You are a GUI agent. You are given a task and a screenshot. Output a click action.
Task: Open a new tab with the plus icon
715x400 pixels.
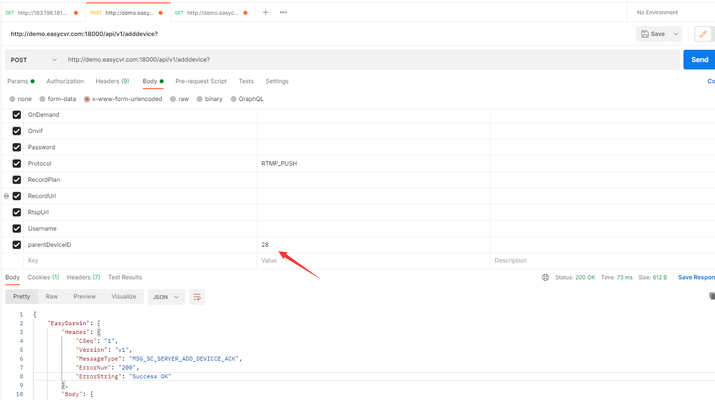pos(266,12)
